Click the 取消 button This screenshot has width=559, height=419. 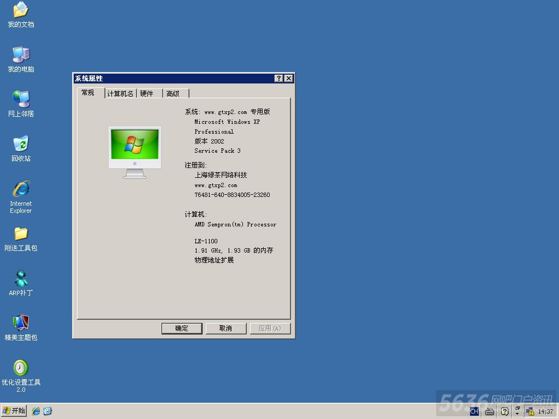click(225, 328)
